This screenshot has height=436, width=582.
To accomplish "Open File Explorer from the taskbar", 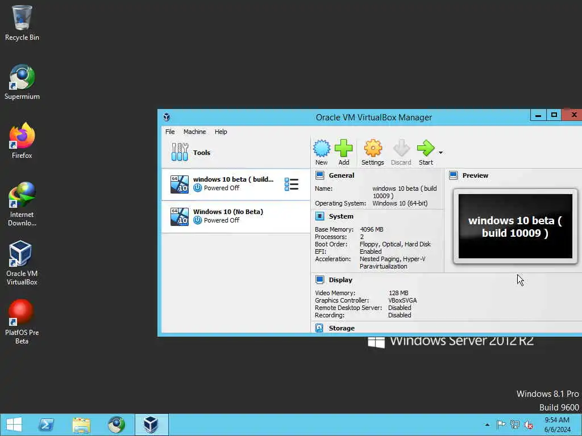I will [x=81, y=425].
